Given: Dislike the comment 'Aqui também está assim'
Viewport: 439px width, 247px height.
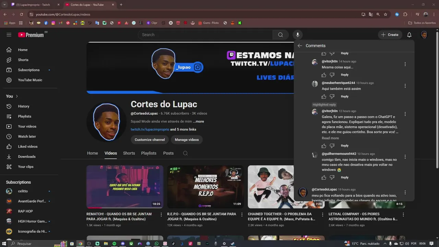Looking at the screenshot, I should click(332, 96).
